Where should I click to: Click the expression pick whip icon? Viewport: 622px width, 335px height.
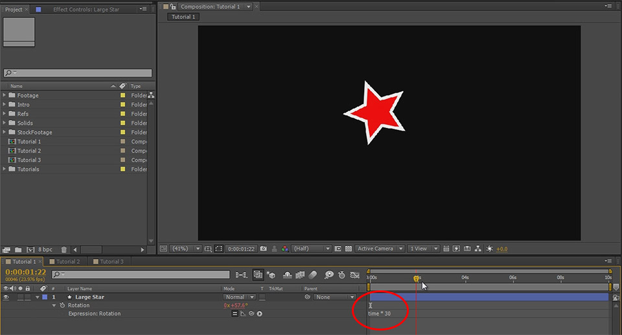tap(251, 314)
